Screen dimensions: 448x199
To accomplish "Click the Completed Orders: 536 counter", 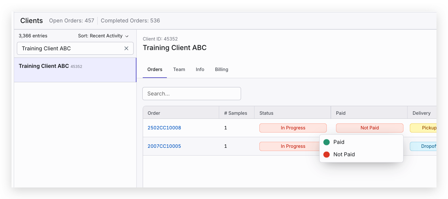I will (x=130, y=21).
